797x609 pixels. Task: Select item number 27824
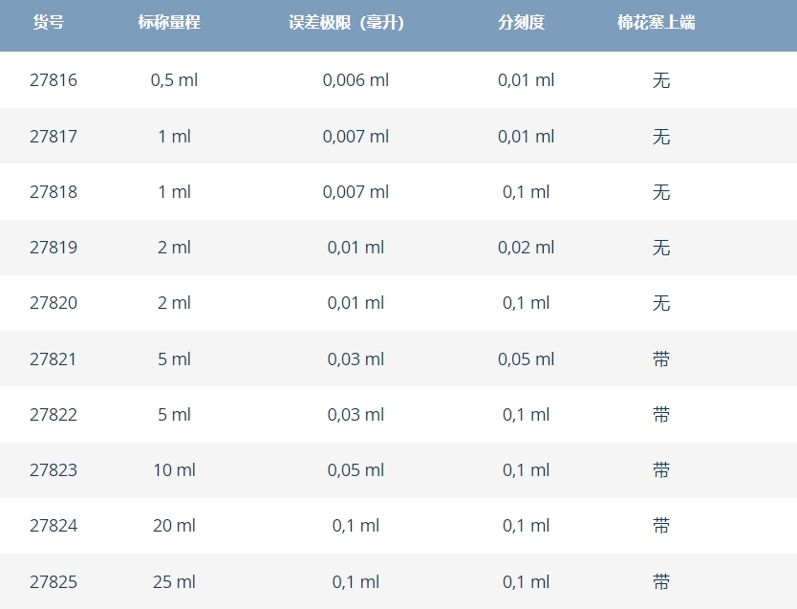coord(54,526)
